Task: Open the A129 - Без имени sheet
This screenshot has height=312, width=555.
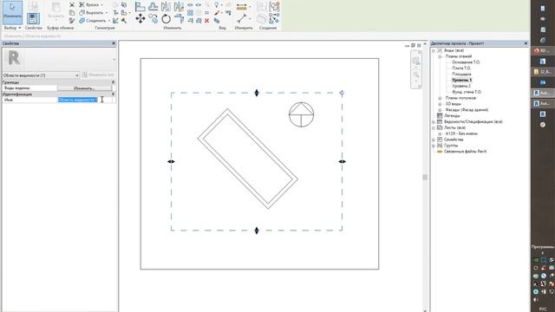Action: click(x=461, y=133)
